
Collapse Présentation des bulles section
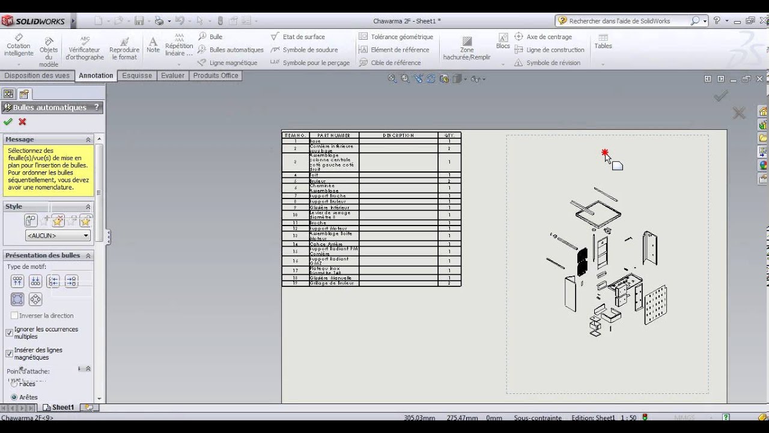tap(88, 256)
